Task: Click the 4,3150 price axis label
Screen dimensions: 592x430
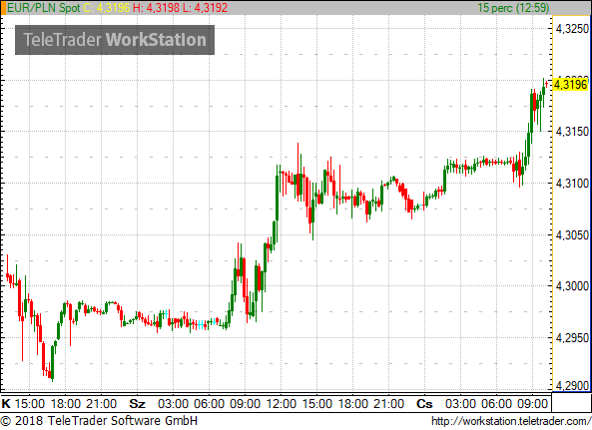Action: tap(572, 132)
